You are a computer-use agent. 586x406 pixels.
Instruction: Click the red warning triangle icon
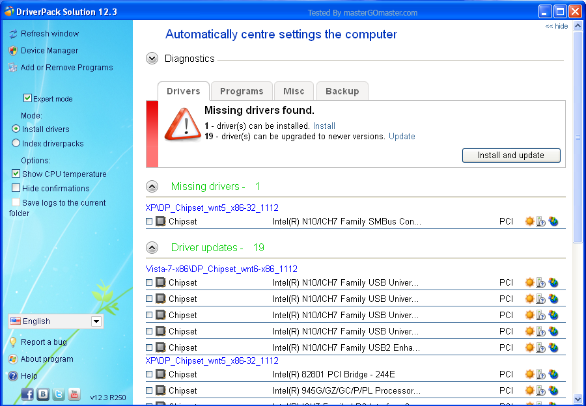pyautogui.click(x=183, y=124)
